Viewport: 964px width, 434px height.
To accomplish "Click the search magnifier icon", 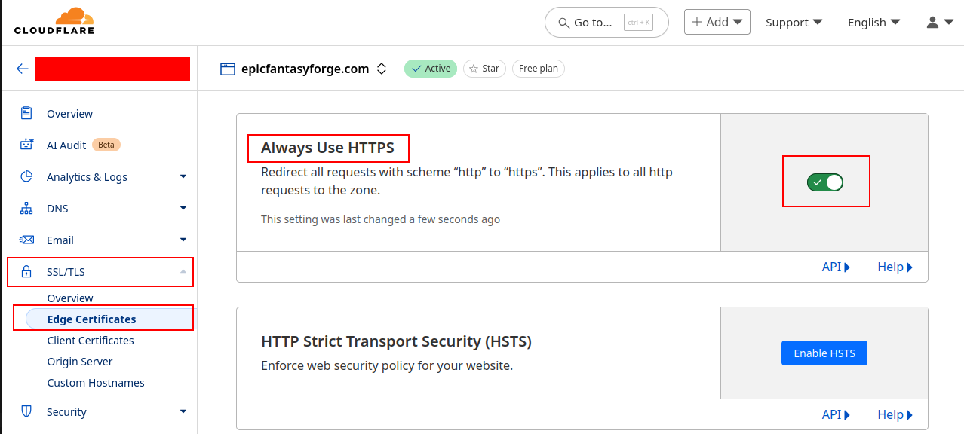I will [563, 23].
